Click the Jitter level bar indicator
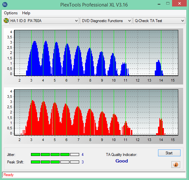The image size is (189, 180). 55,155
